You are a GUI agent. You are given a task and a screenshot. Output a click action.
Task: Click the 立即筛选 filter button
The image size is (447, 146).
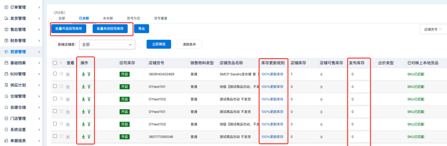(x=159, y=44)
